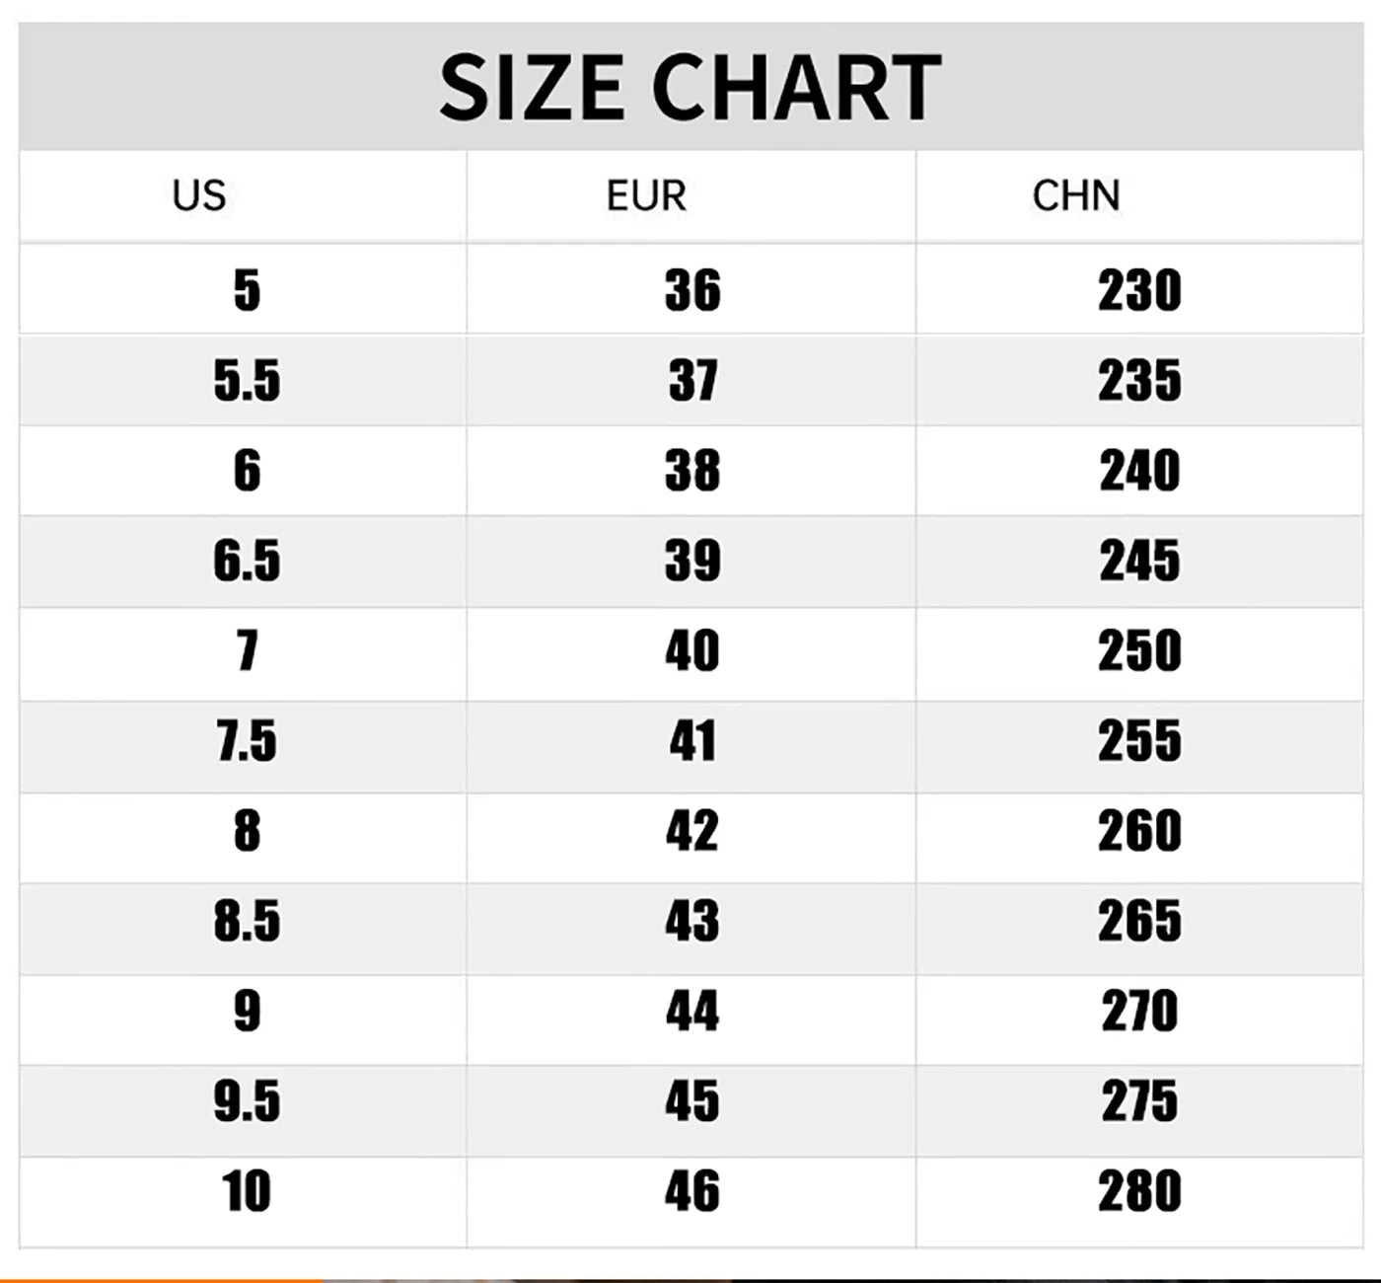The image size is (1381, 1283).
Task: Click CHN size 240 cell
Action: pyautogui.click(x=1139, y=471)
